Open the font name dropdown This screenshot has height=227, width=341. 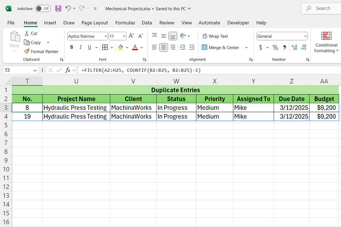coord(105,36)
